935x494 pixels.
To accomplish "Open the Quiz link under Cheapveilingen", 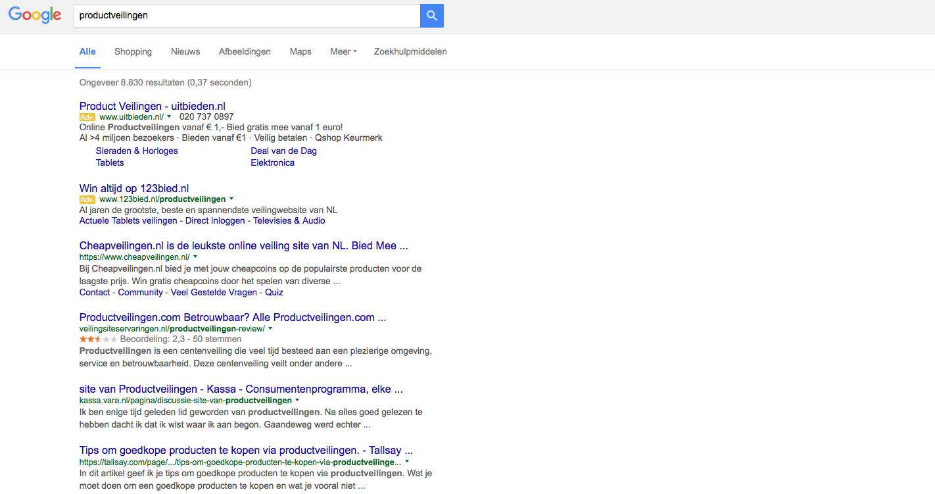I will tap(274, 292).
